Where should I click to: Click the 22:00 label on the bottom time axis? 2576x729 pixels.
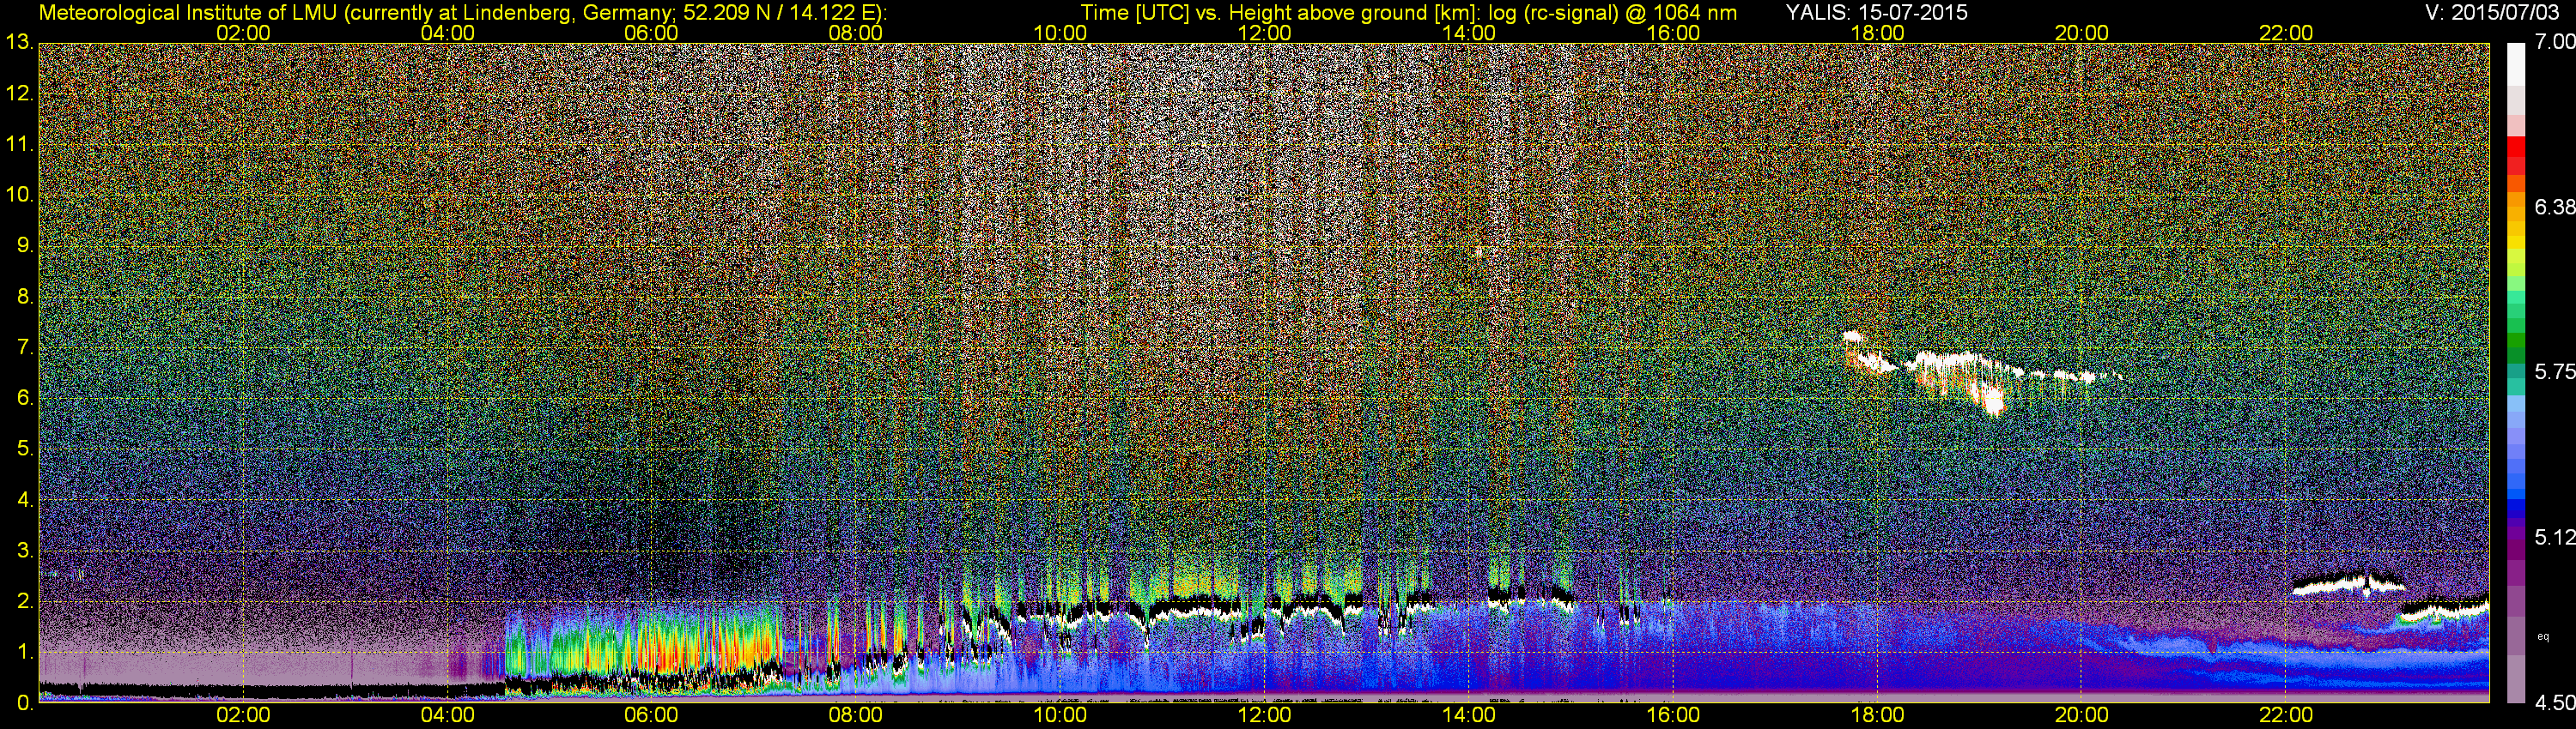tap(2286, 715)
